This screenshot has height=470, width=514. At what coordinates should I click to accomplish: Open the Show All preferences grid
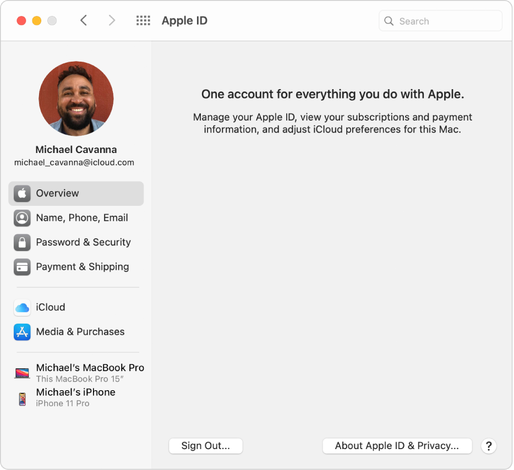tap(143, 20)
